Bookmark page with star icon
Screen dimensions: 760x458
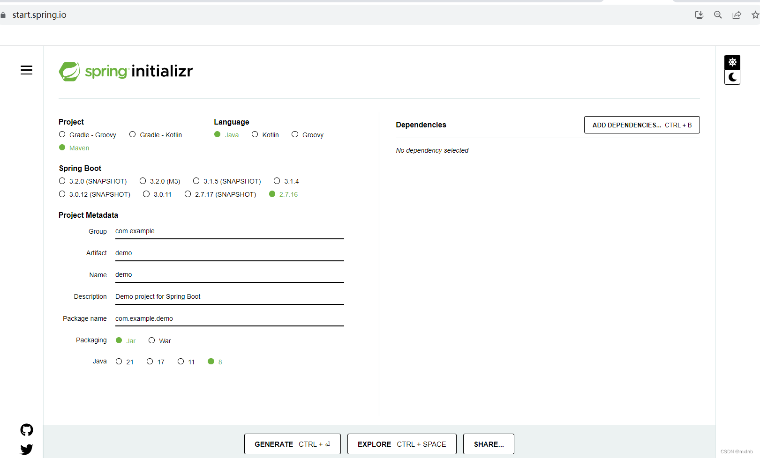click(755, 15)
